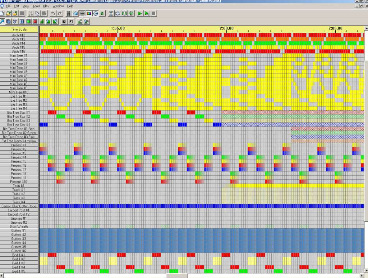This screenshot has width=368, height=278.
Task: Click the 2:00.00 mark on the time scale
Action: (x=226, y=28)
